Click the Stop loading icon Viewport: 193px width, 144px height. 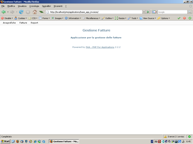coord(28,12)
